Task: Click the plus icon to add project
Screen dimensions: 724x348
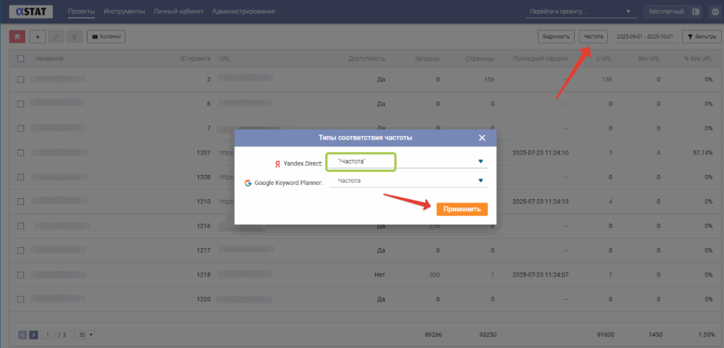Action: point(37,36)
